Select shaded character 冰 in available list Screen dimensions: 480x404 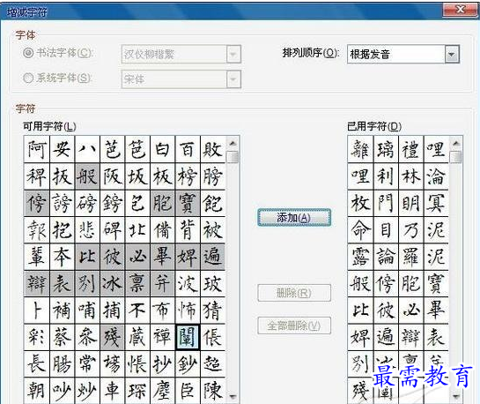pos(113,283)
